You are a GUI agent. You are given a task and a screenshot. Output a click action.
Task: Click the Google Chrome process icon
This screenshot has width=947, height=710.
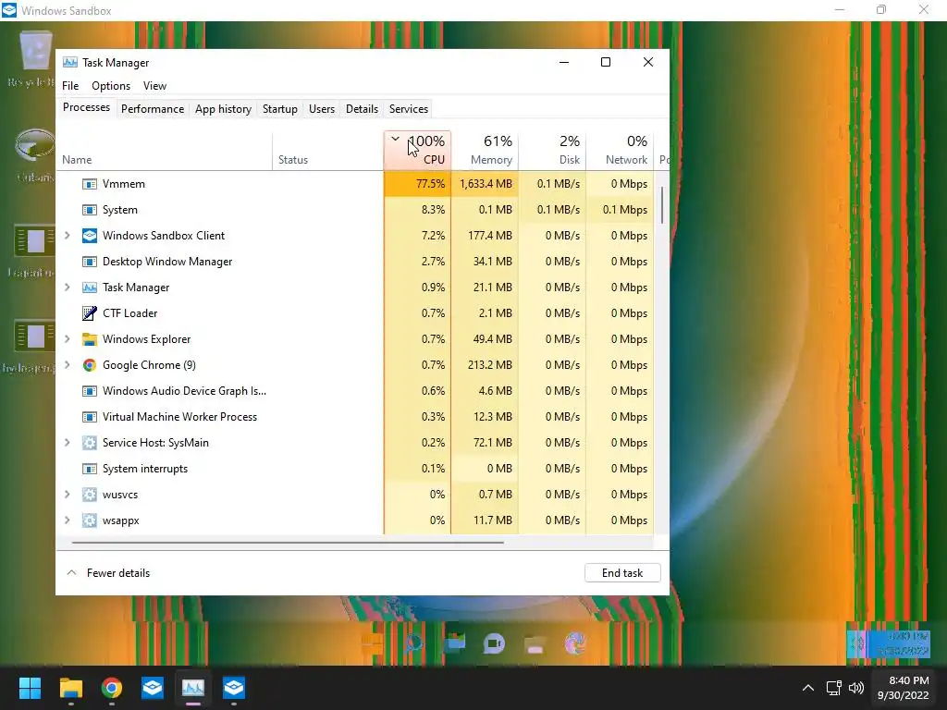tap(90, 365)
